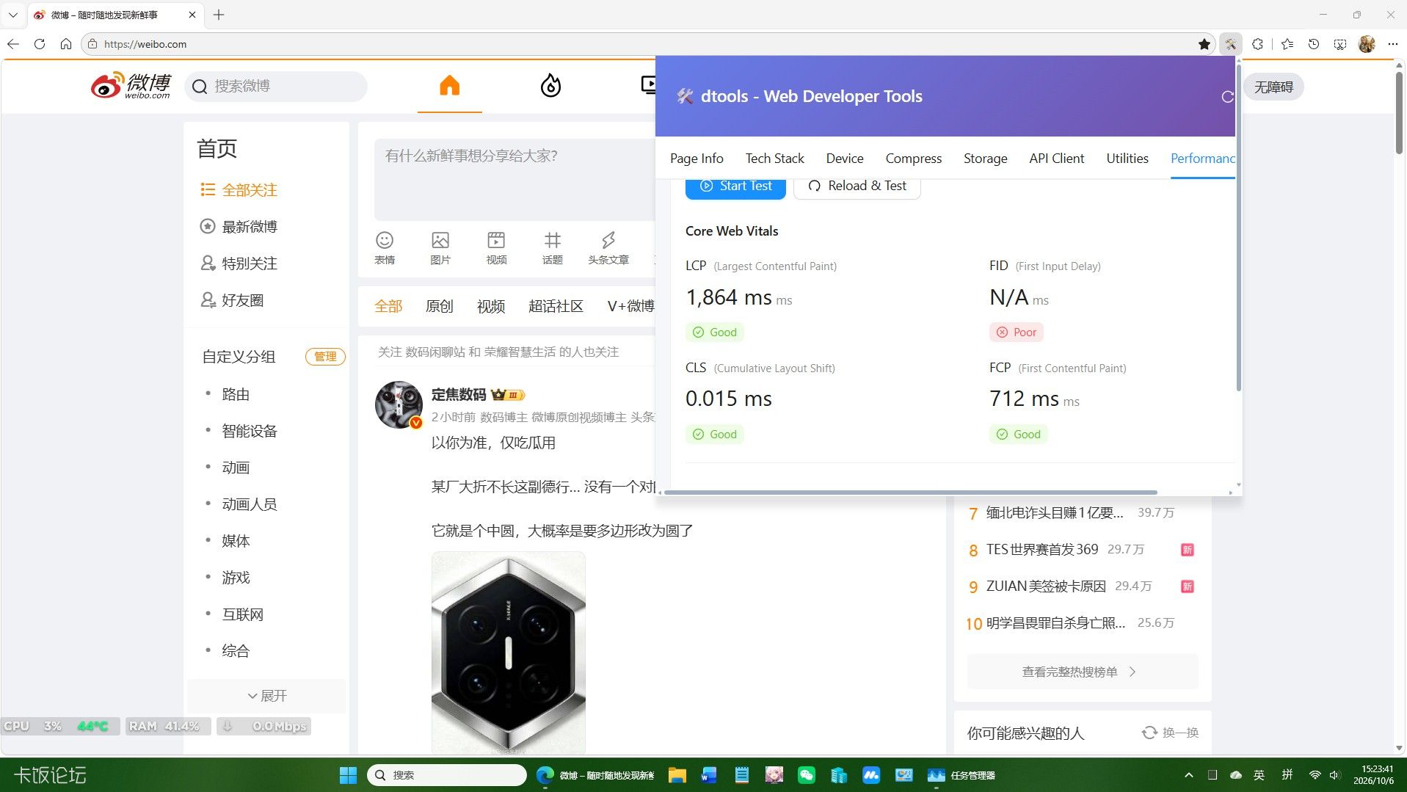This screenshot has height=792, width=1407.
Task: Reload the browser page
Action: (x=40, y=44)
